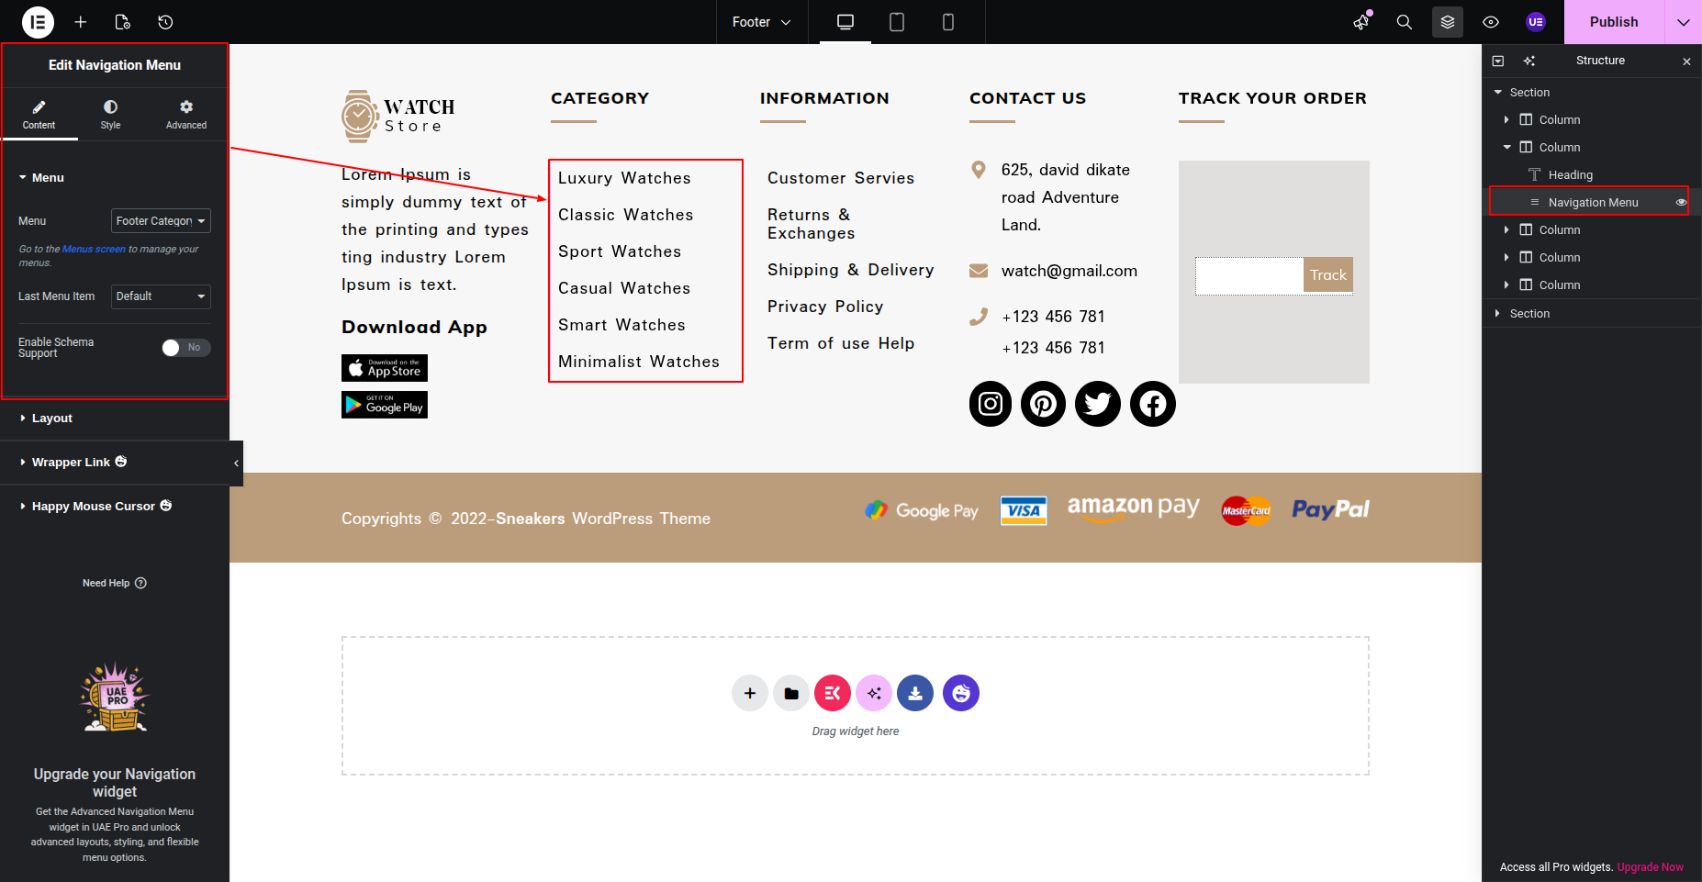This screenshot has width=1702, height=882.
Task: Open the Menus screen link
Action: (x=94, y=250)
